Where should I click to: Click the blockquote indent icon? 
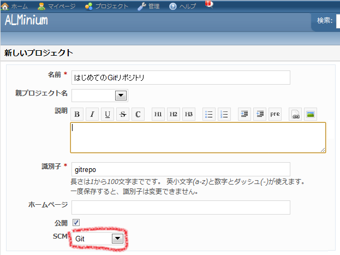pyautogui.click(x=244, y=114)
